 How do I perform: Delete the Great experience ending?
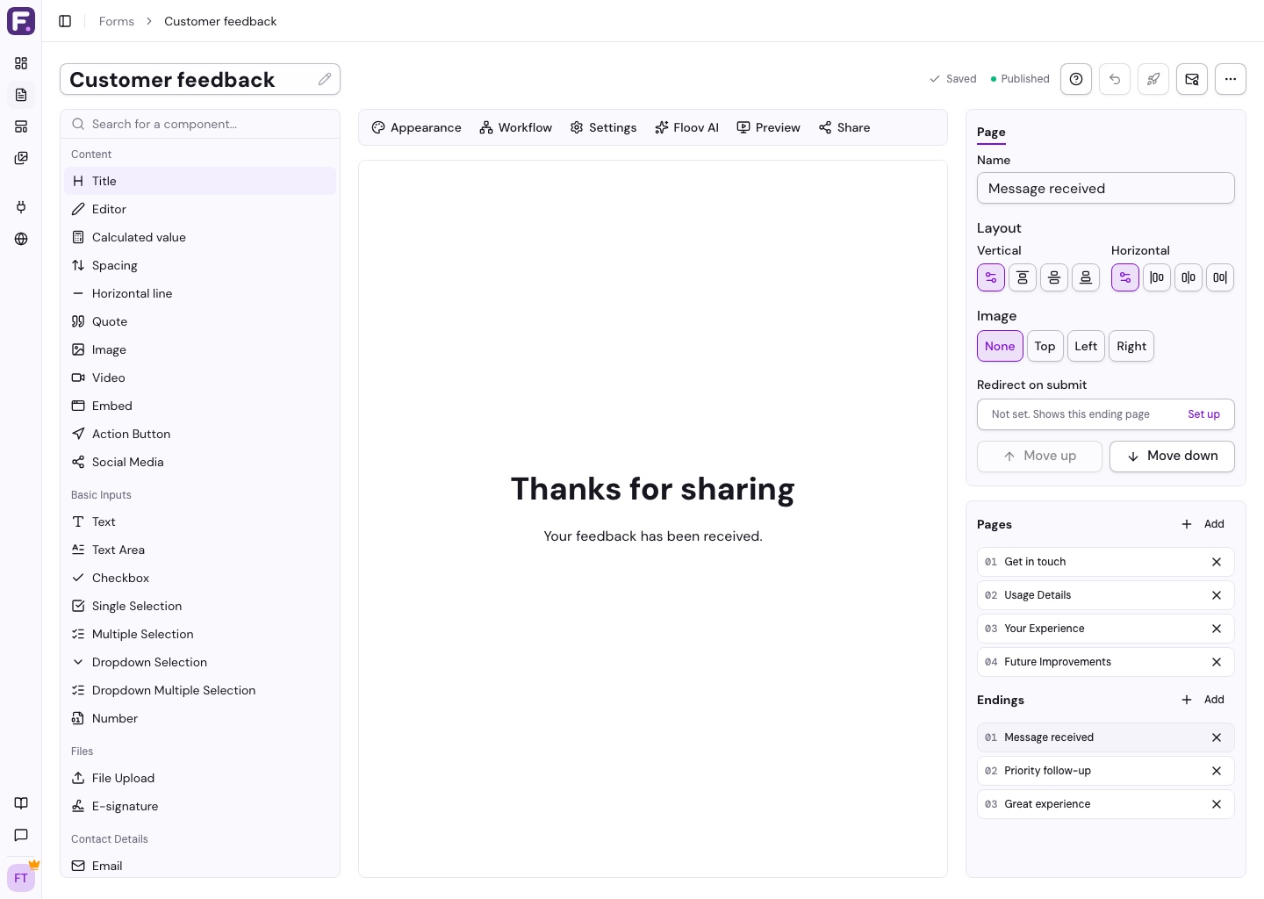point(1217,804)
